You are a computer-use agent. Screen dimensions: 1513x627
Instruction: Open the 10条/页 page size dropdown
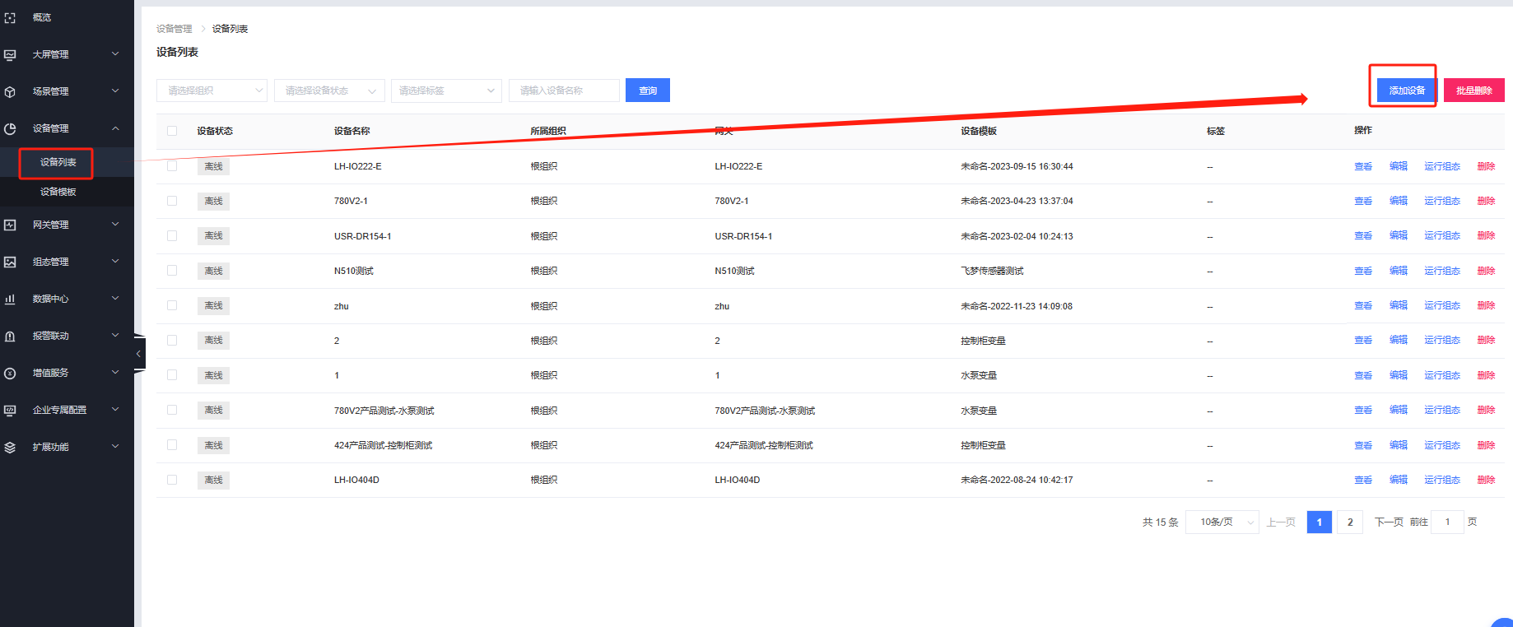click(1222, 522)
